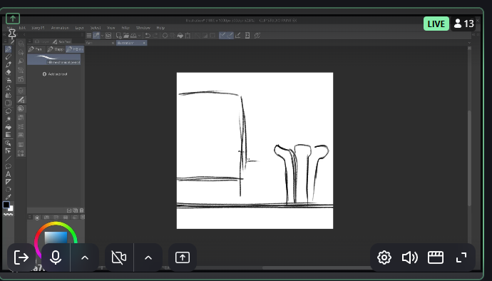Open the Window menu

(x=143, y=28)
